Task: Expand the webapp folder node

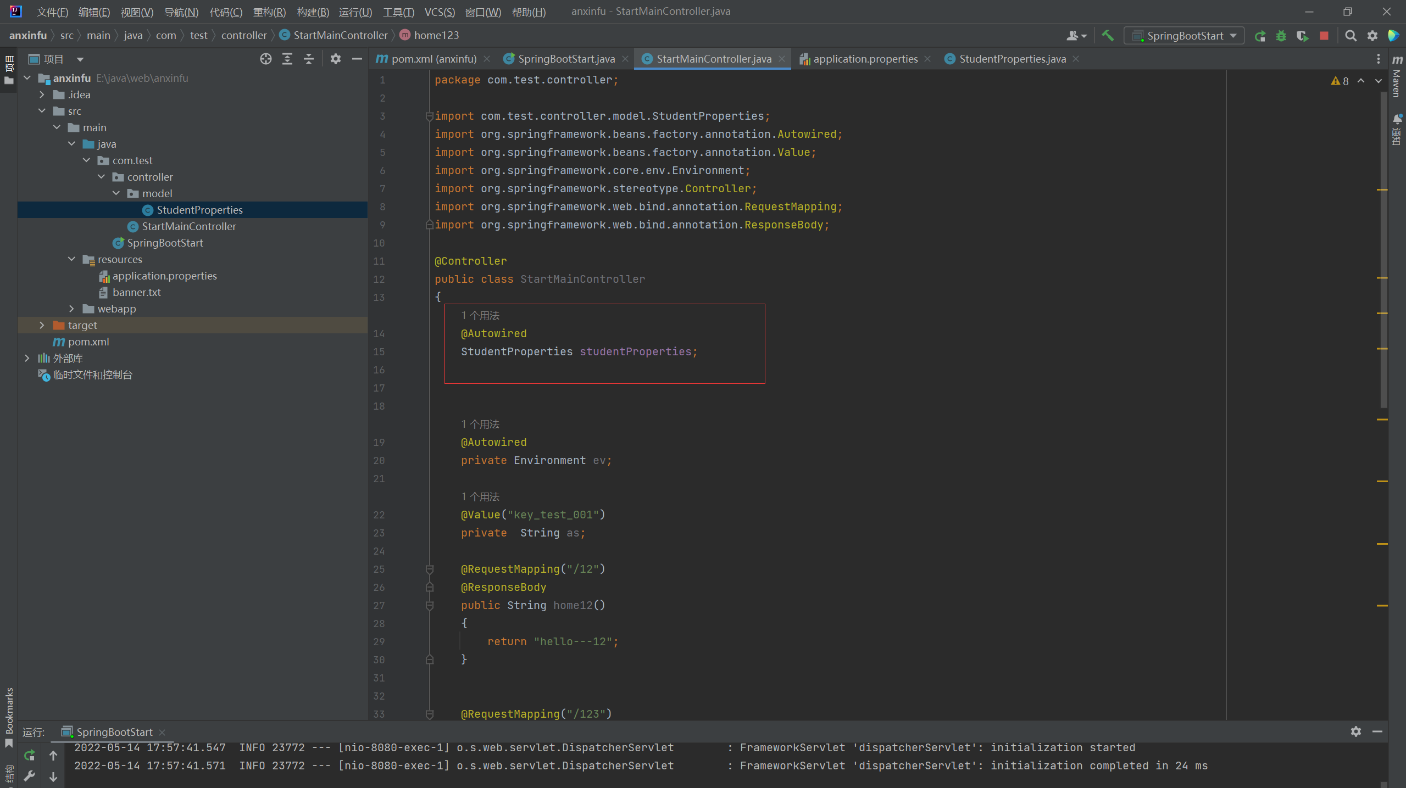Action: coord(71,309)
